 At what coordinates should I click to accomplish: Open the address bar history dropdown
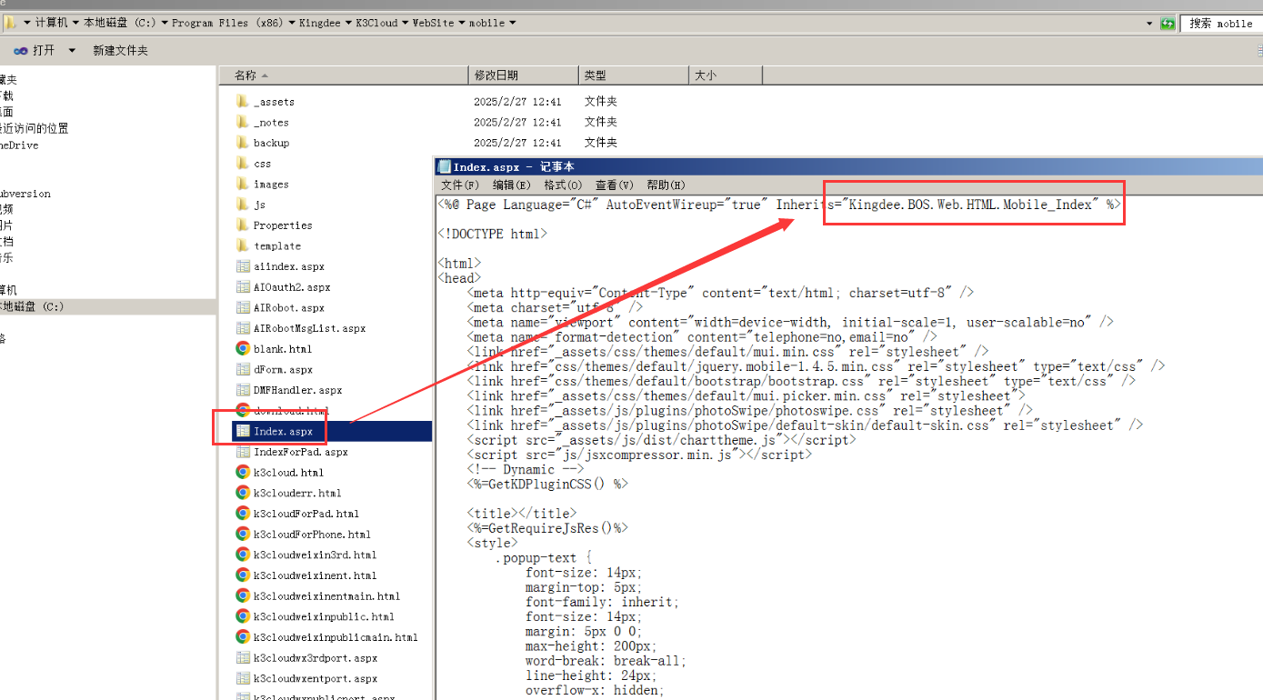coord(1150,24)
